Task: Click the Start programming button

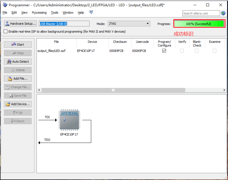Action: (18, 44)
